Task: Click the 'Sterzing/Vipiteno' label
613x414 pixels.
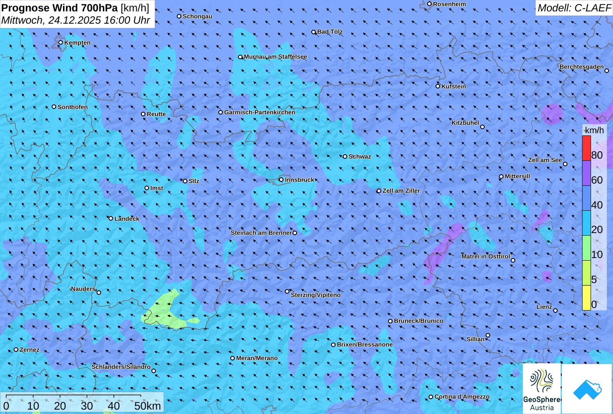Action: (x=316, y=295)
